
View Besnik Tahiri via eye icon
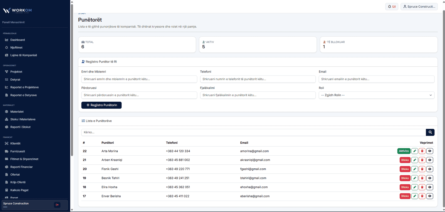point(430,178)
